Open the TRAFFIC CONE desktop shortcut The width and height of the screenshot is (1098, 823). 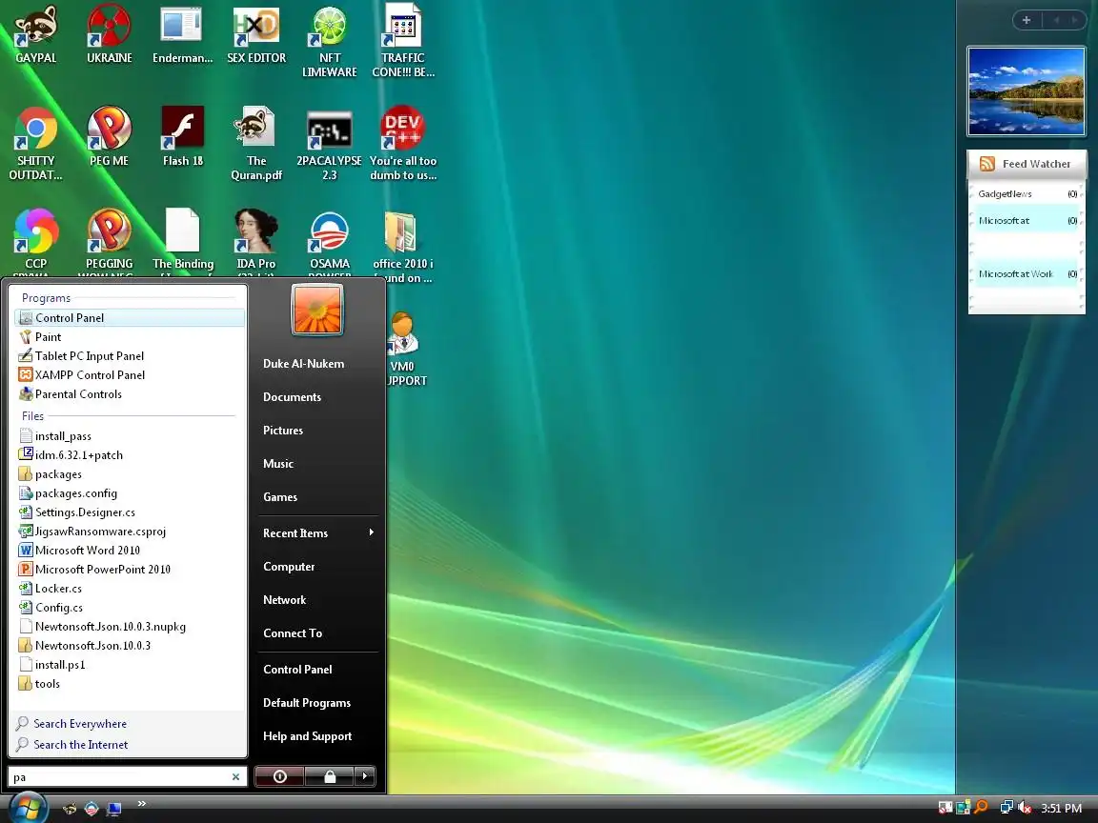(x=402, y=41)
